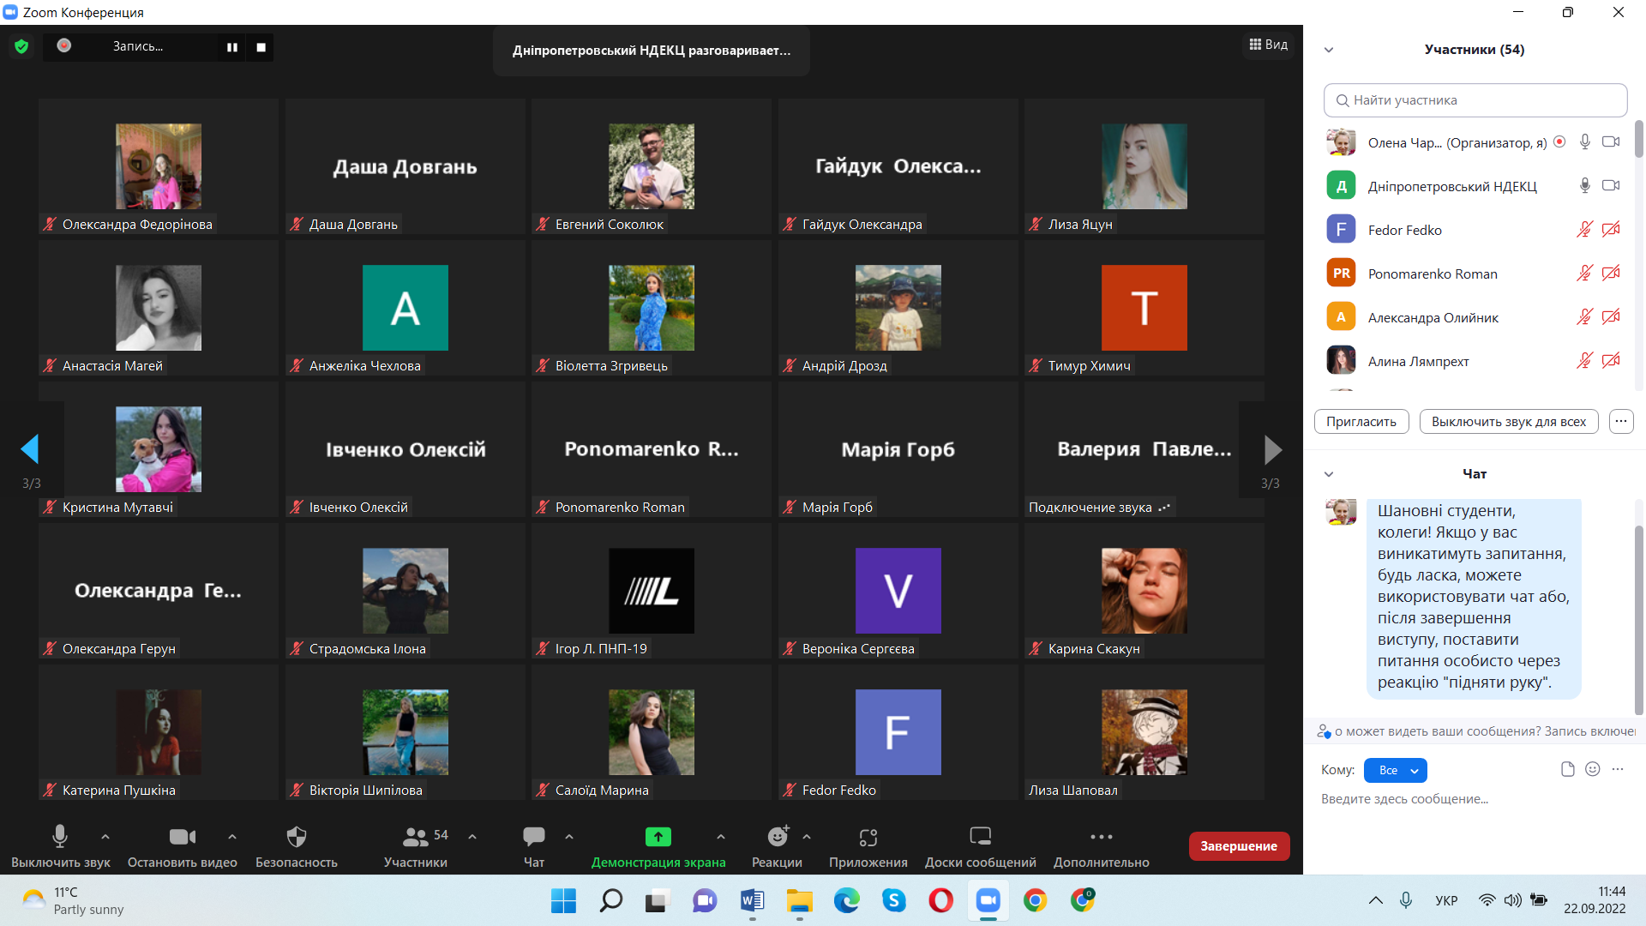Go to next gallery page arrow
The width and height of the screenshot is (1646, 926).
click(x=1272, y=448)
